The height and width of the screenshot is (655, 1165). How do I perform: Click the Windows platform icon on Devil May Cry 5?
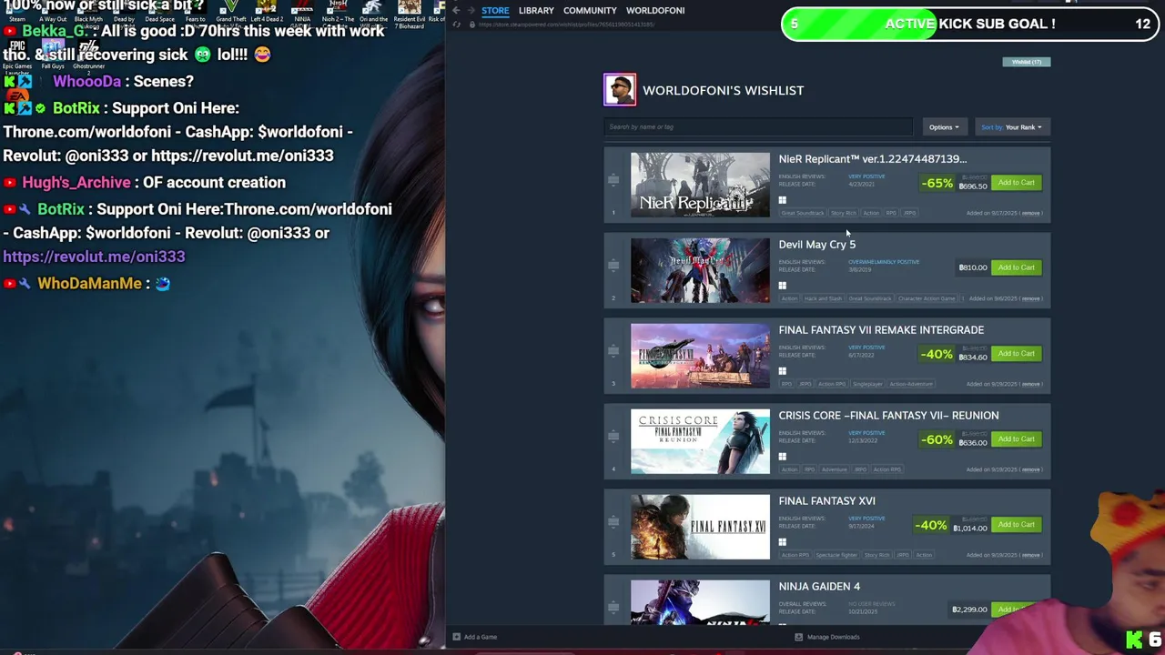point(782,286)
